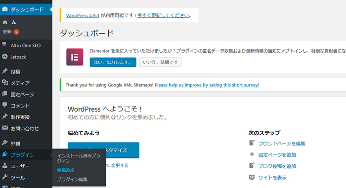Open the ダッシュボード menu item
The height and width of the screenshot is (188, 346).
coord(26,9)
